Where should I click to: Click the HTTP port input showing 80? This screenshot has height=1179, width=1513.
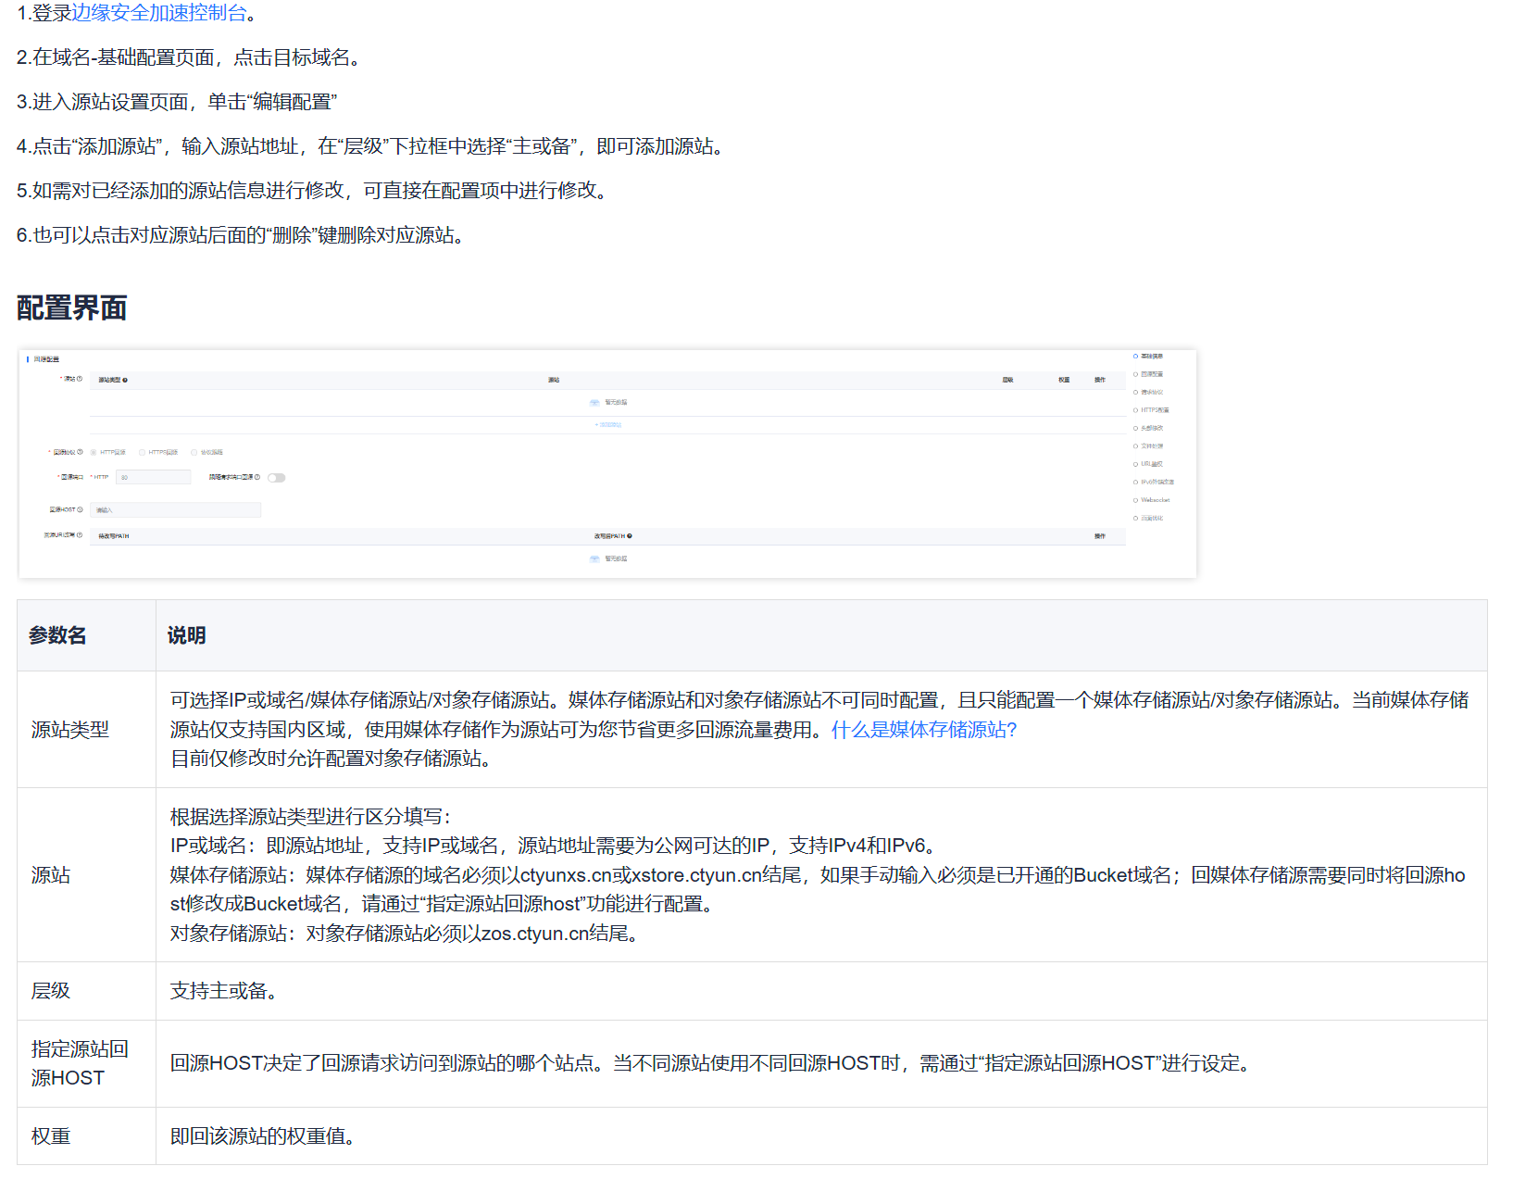click(154, 478)
